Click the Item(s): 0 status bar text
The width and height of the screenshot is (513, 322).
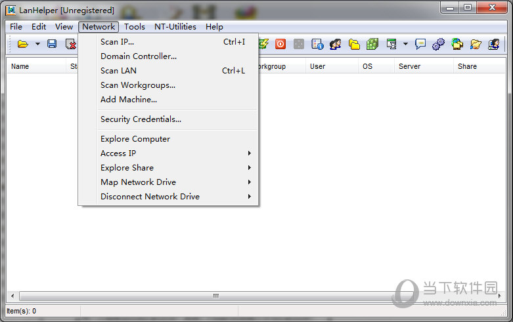pos(21,311)
